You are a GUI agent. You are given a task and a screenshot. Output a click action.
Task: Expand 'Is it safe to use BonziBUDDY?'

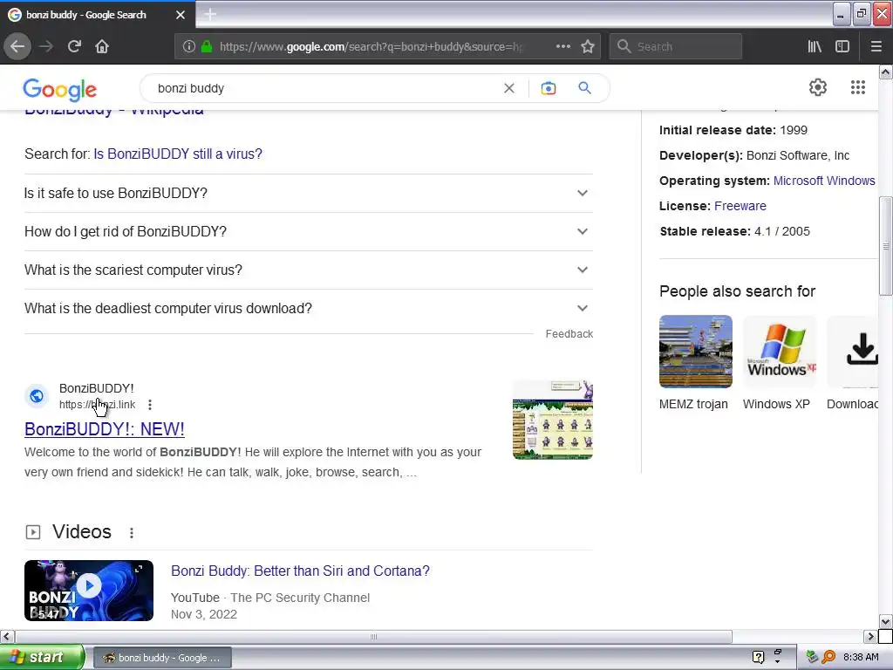point(308,193)
